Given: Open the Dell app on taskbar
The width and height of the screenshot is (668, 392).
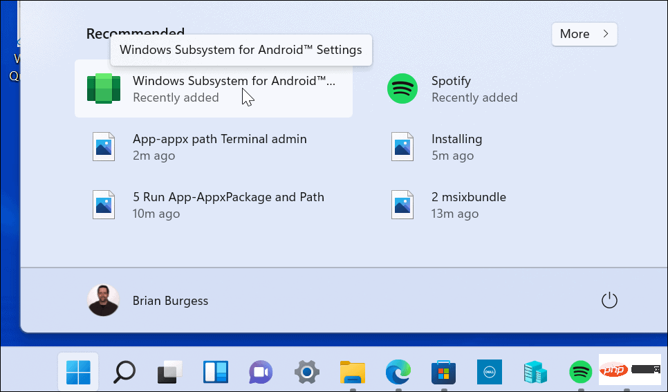Looking at the screenshot, I should click(490, 372).
